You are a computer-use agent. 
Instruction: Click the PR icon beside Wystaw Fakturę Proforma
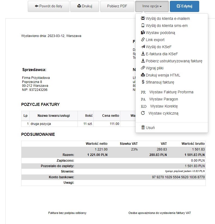[x=143, y=92]
